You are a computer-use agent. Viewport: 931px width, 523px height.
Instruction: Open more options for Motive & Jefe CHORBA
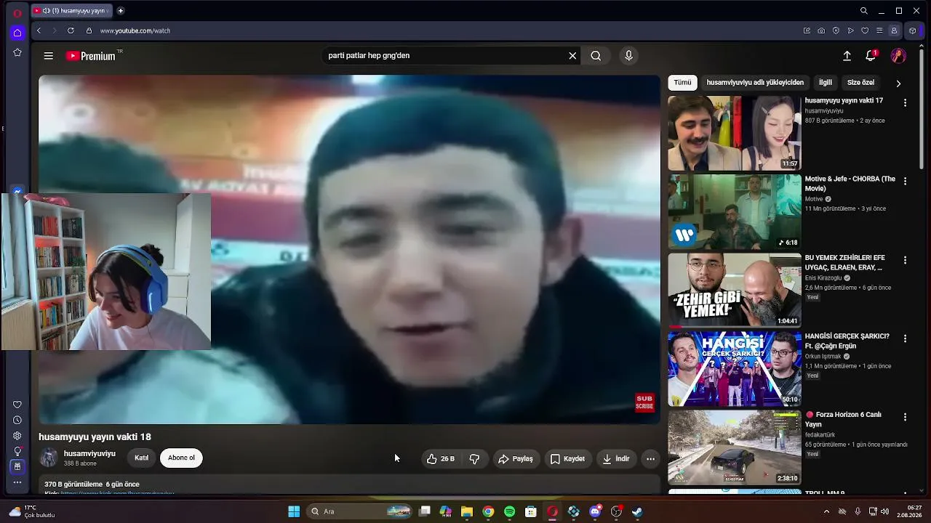point(905,181)
